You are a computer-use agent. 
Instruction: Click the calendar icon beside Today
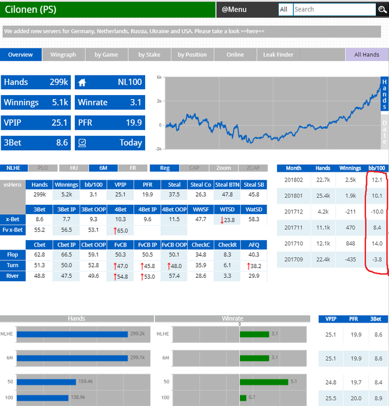pos(82,143)
